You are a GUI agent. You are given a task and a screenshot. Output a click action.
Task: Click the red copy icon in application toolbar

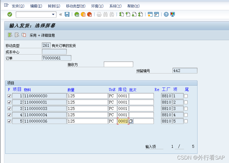[24, 35]
